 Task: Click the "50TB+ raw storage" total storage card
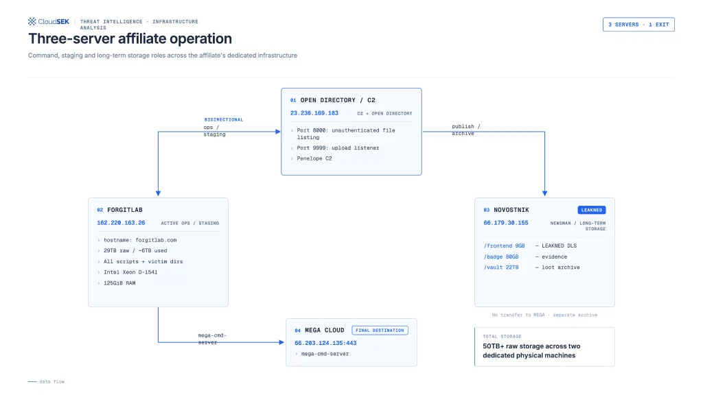point(544,346)
